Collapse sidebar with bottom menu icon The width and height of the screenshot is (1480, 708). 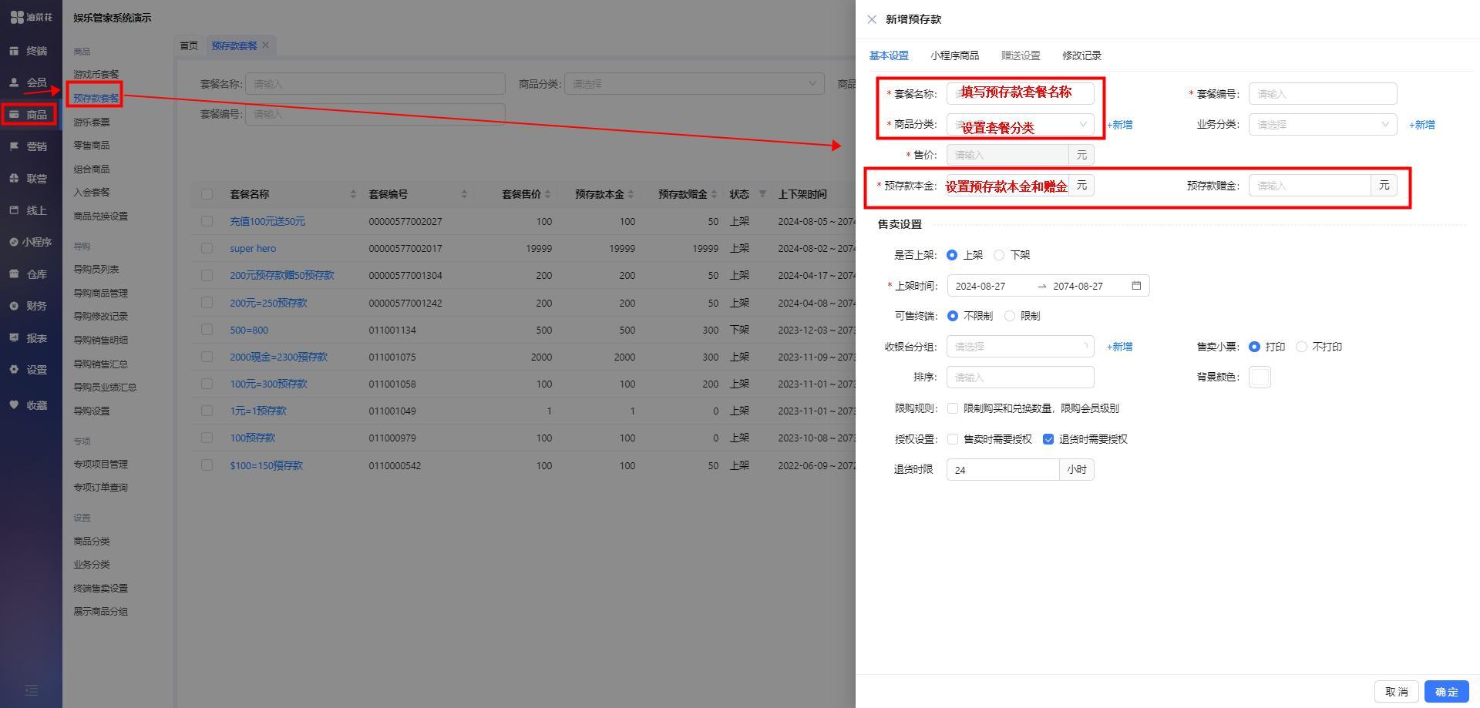point(31,690)
